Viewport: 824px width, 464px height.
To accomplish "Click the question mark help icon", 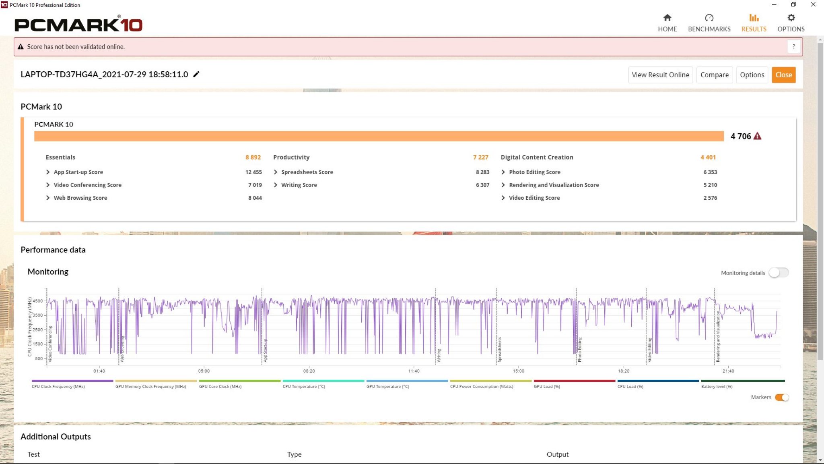I will click(794, 46).
